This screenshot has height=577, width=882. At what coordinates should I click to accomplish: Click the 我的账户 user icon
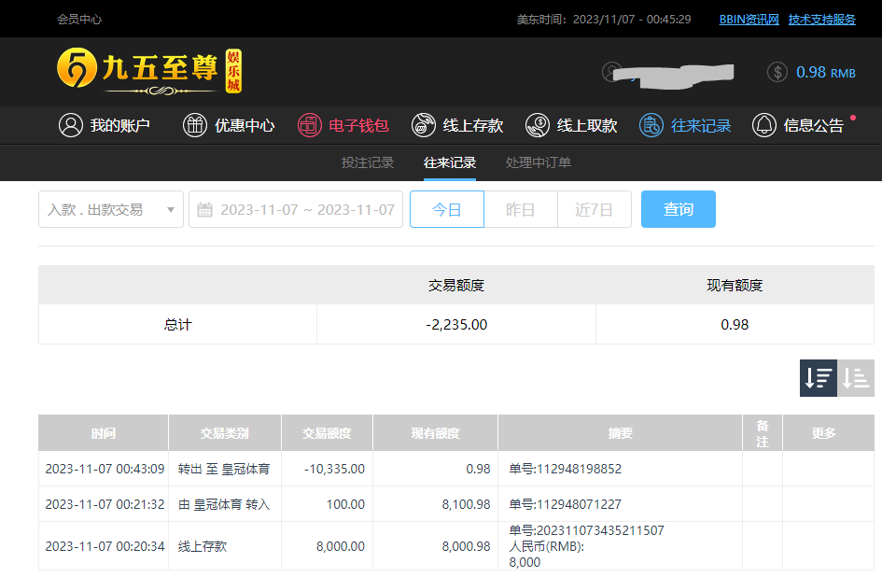pyautogui.click(x=71, y=125)
